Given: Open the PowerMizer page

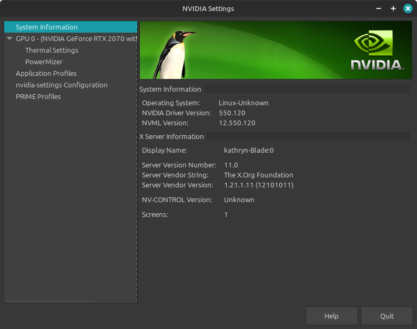Looking at the screenshot, I should coord(44,62).
